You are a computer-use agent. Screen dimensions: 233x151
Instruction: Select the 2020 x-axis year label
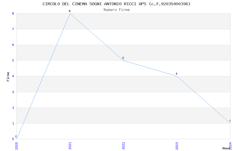[16, 146]
